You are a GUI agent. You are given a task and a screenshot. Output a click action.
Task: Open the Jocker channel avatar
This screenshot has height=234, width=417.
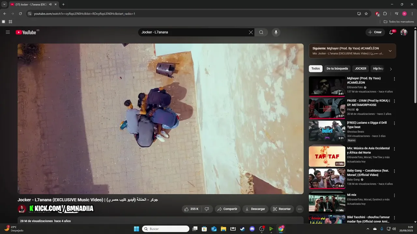22,209
